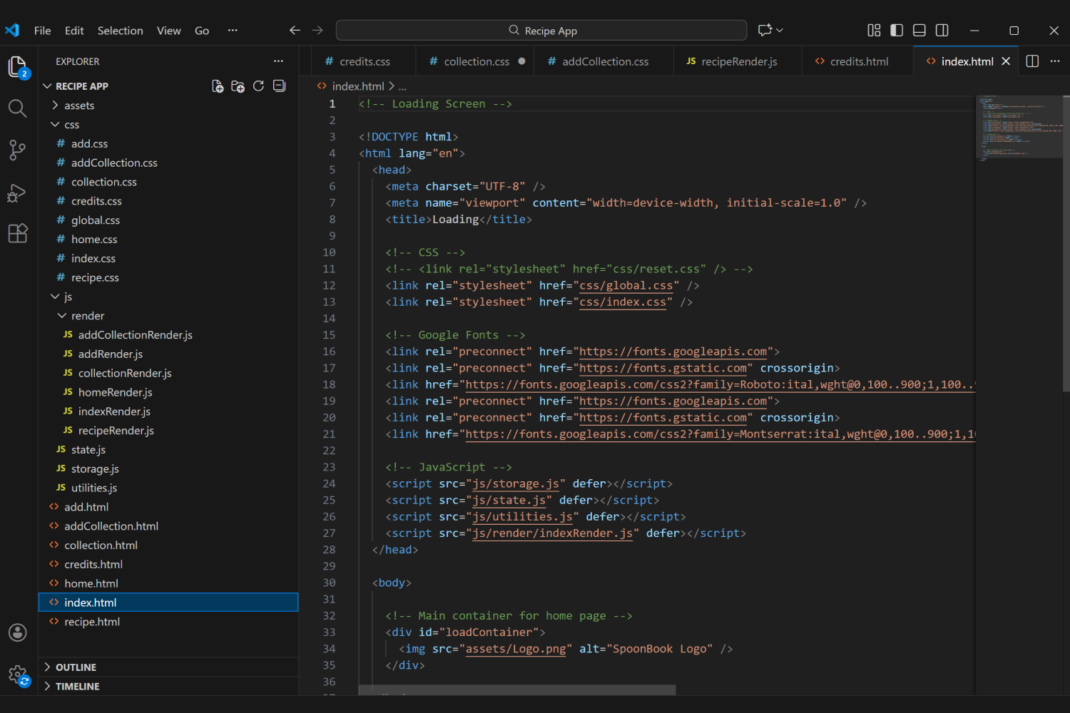
Task: Open recipe.html in the file tree
Action: [x=168, y=622]
